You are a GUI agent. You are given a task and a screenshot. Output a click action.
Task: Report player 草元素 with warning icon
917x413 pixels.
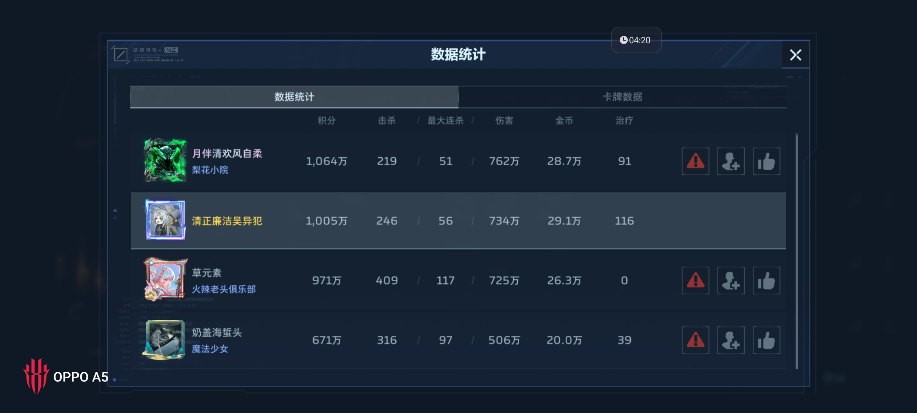click(x=696, y=281)
